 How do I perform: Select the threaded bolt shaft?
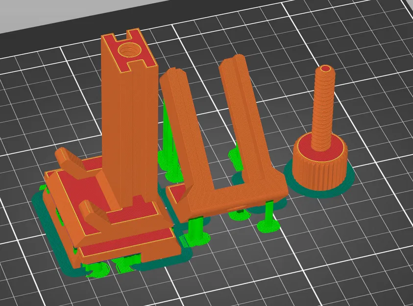(323, 108)
